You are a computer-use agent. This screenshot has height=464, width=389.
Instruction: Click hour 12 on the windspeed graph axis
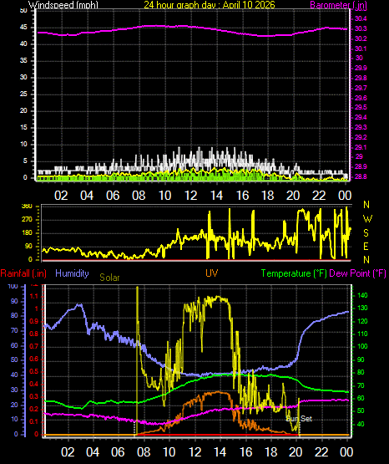click(190, 196)
